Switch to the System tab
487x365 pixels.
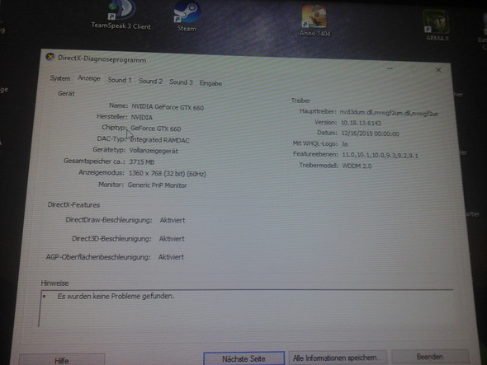point(60,78)
